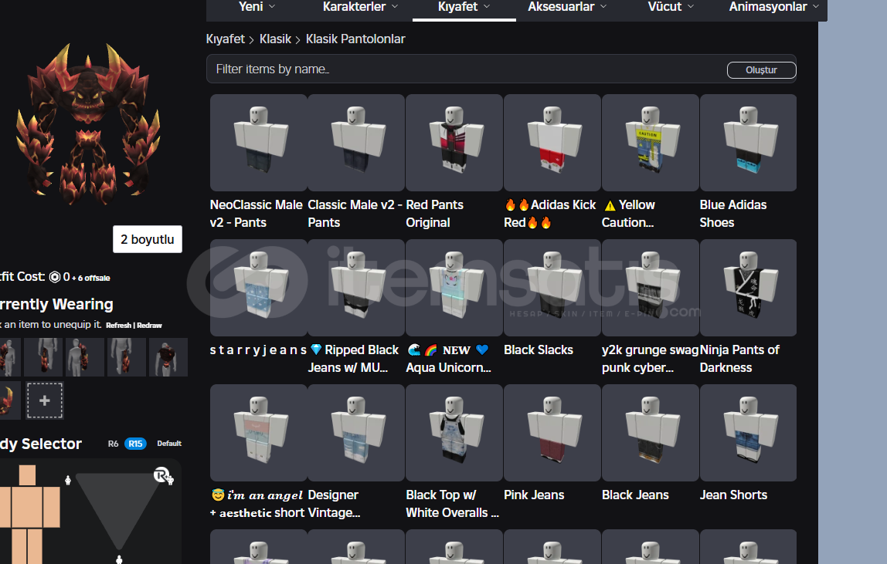This screenshot has height=564, width=887.
Task: Select the Kıyafet tab
Action: click(x=464, y=8)
